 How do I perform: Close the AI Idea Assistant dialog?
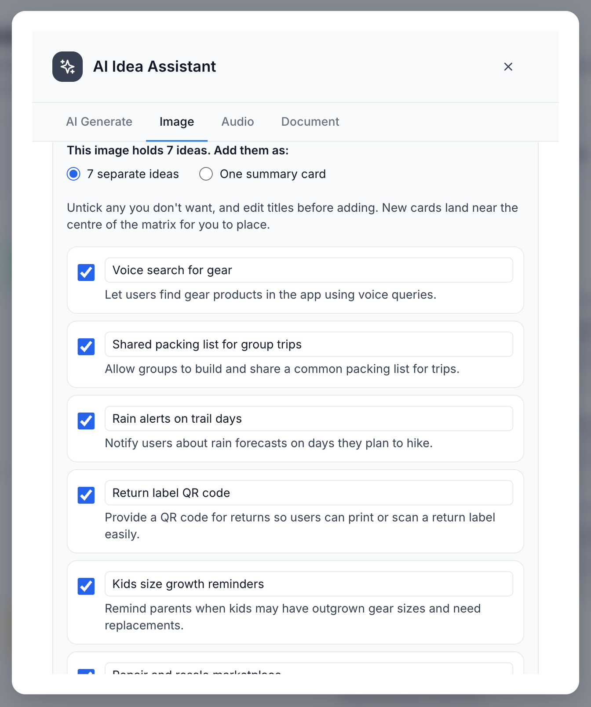[508, 67]
